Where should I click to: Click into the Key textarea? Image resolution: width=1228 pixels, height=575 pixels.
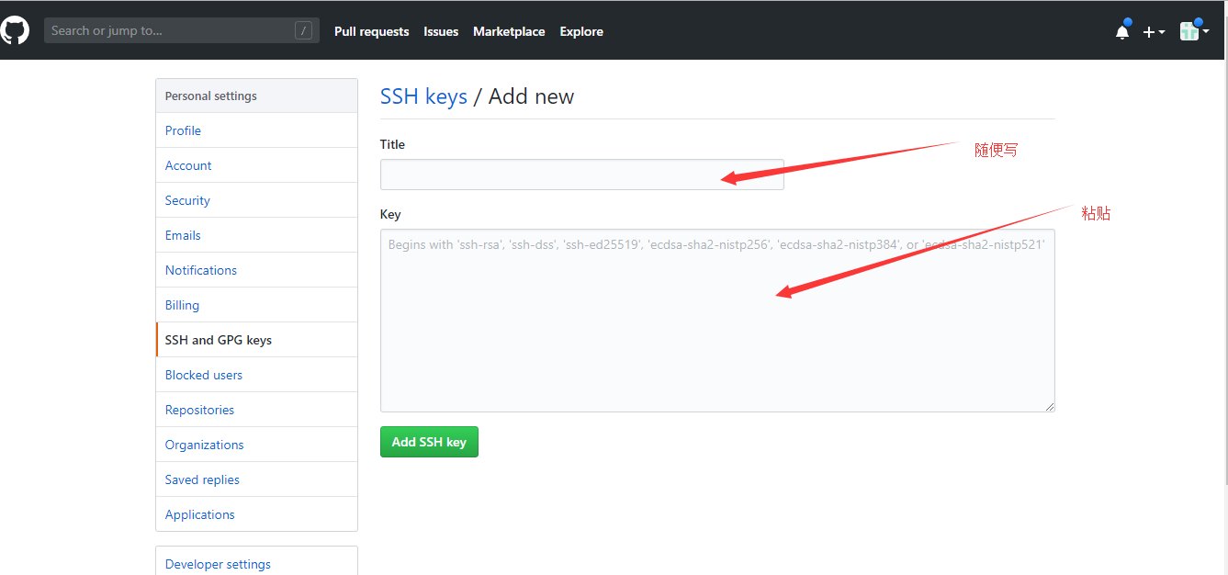[x=717, y=320]
